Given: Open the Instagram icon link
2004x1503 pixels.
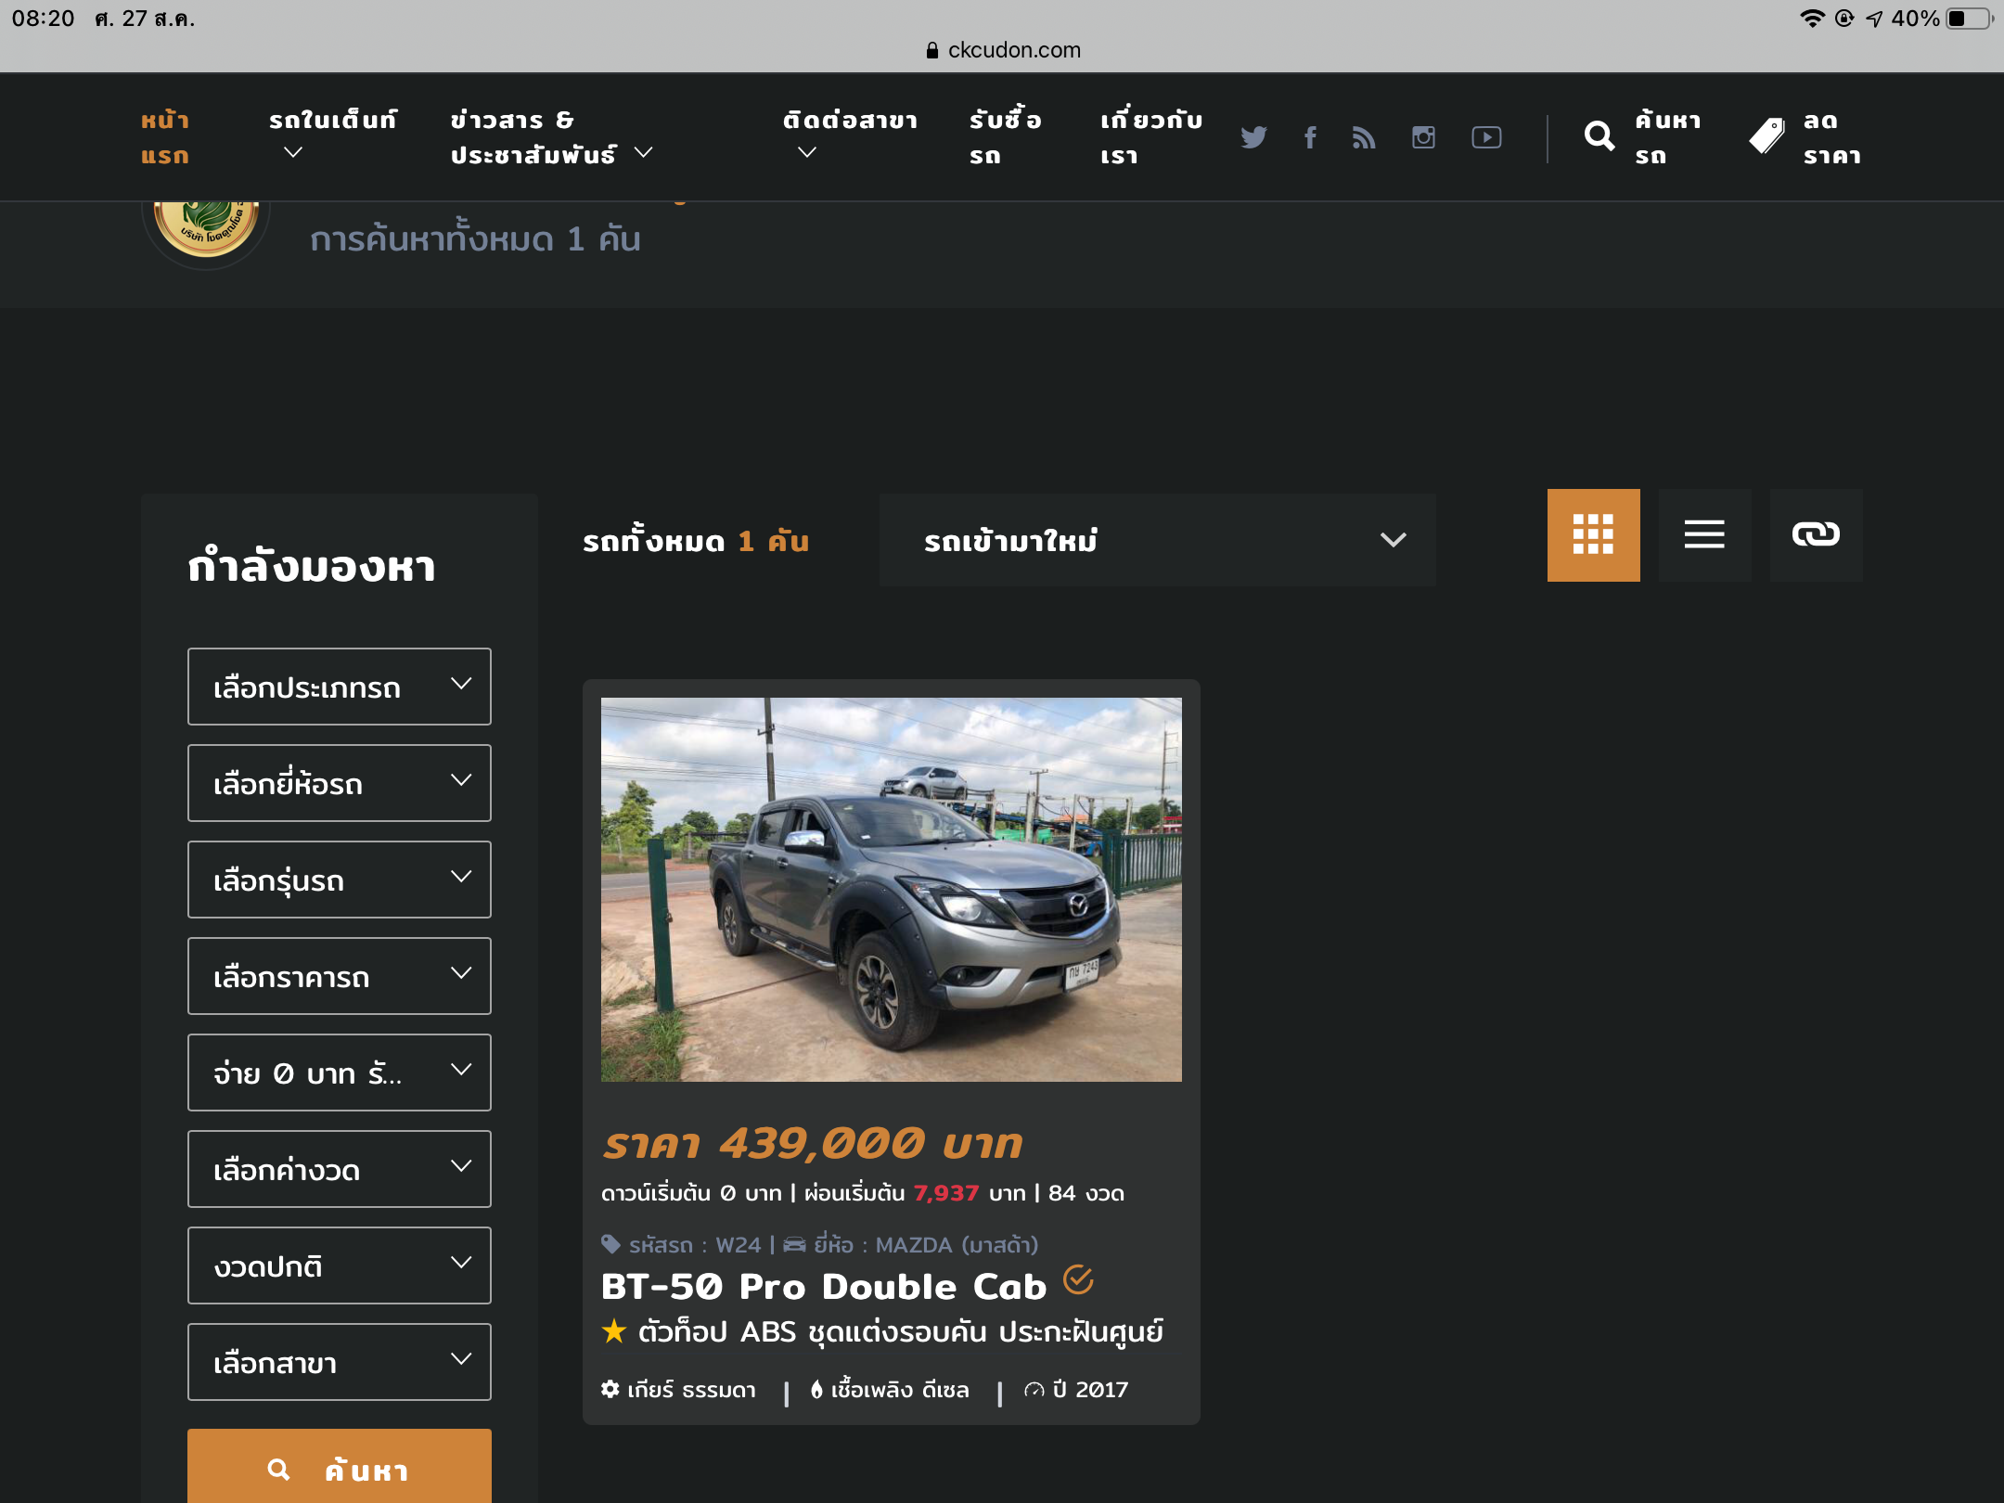Looking at the screenshot, I should coord(1423,137).
